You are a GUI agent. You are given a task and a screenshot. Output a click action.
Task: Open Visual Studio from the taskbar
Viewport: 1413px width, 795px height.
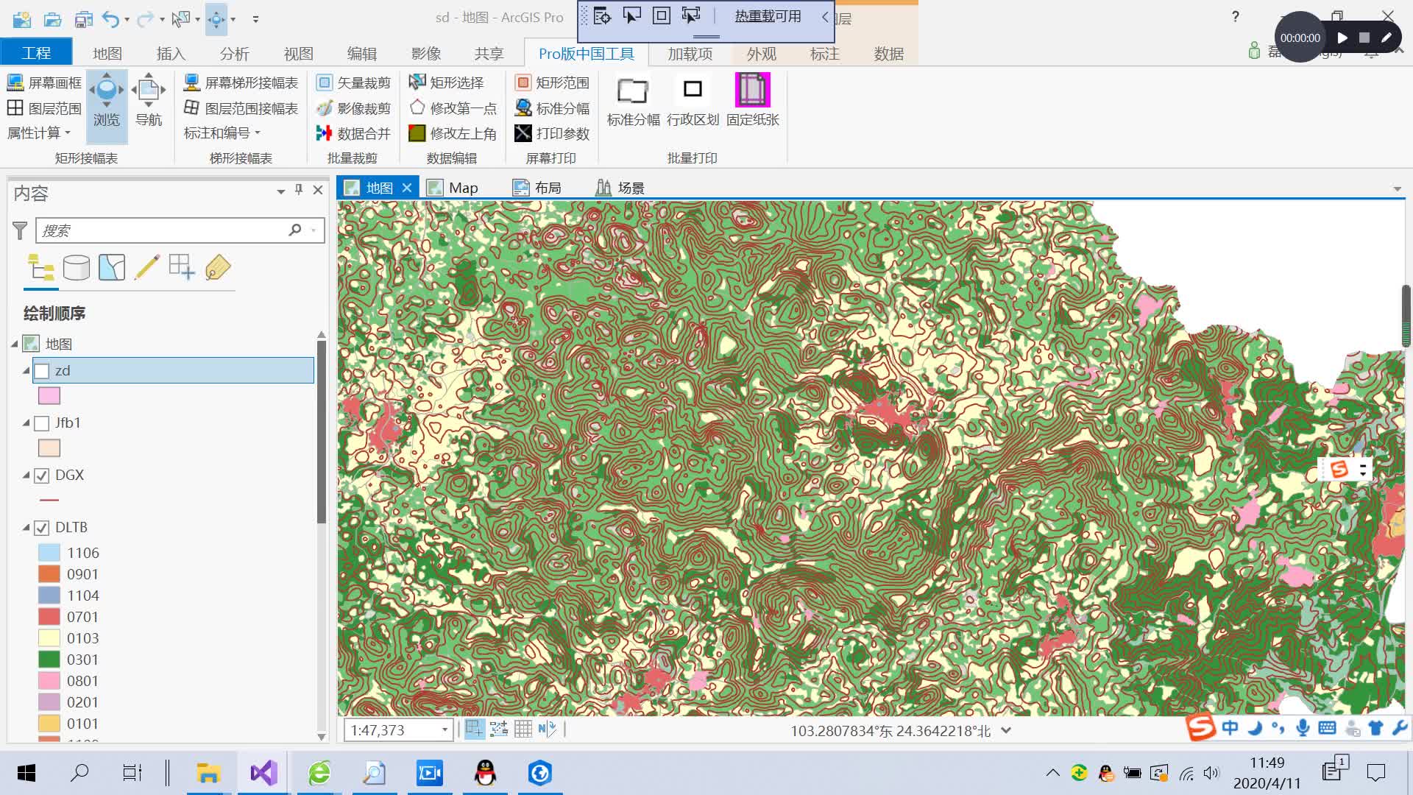[263, 773]
